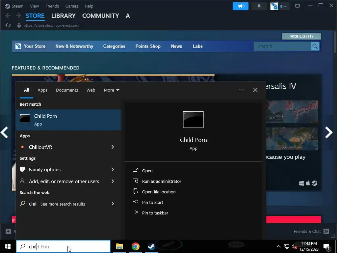
Task: Open the Friends & Chat window icon
Action: point(326,231)
